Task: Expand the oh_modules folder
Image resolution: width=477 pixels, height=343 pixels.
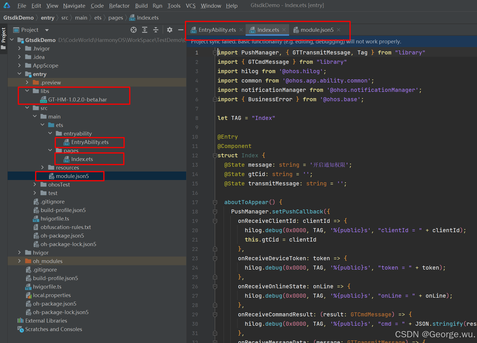Action: pyautogui.click(x=19, y=261)
